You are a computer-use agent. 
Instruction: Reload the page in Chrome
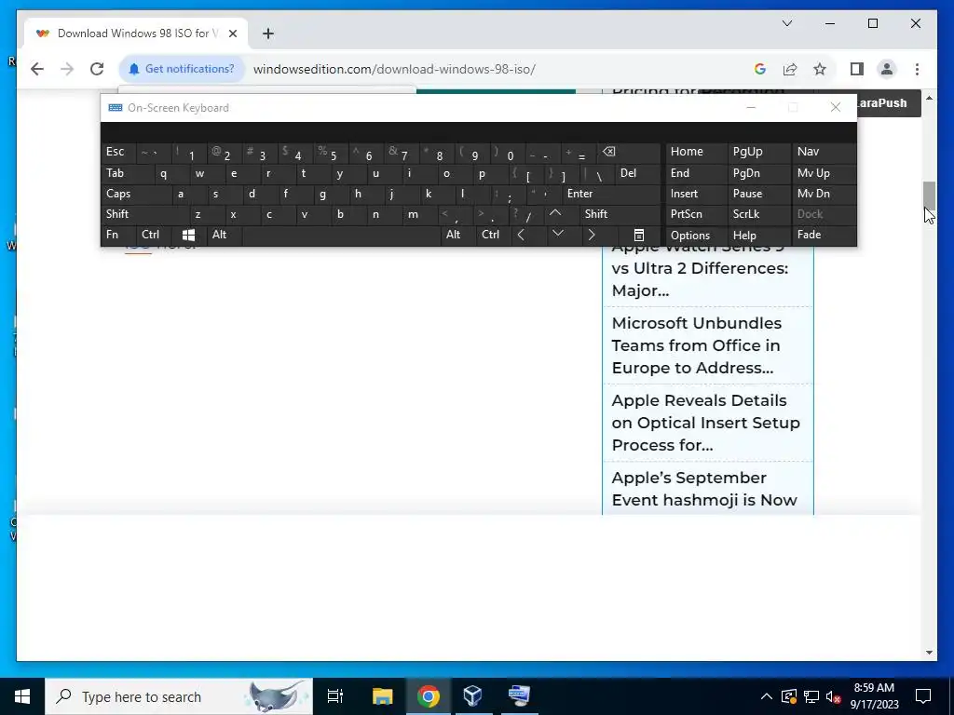tap(97, 69)
